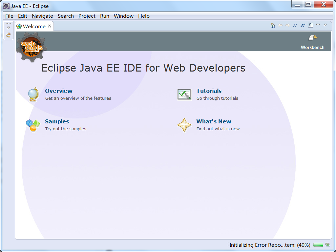Navigate forward using the forward arrow icon
Image resolution: width=336 pixels, height=252 pixels.
(x=287, y=25)
